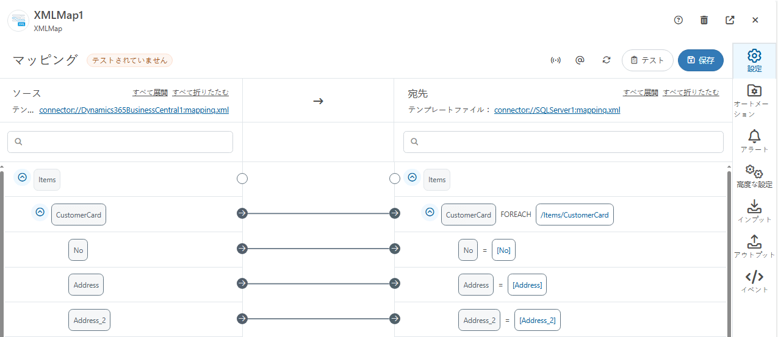Go to the アウトプット tab
The height and width of the screenshot is (337, 778).
[755, 247]
